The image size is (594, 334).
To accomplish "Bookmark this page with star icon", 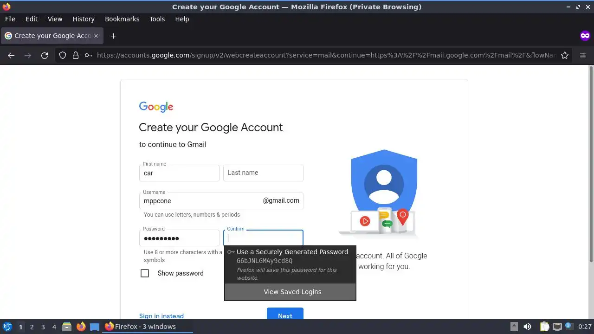I will (565, 55).
